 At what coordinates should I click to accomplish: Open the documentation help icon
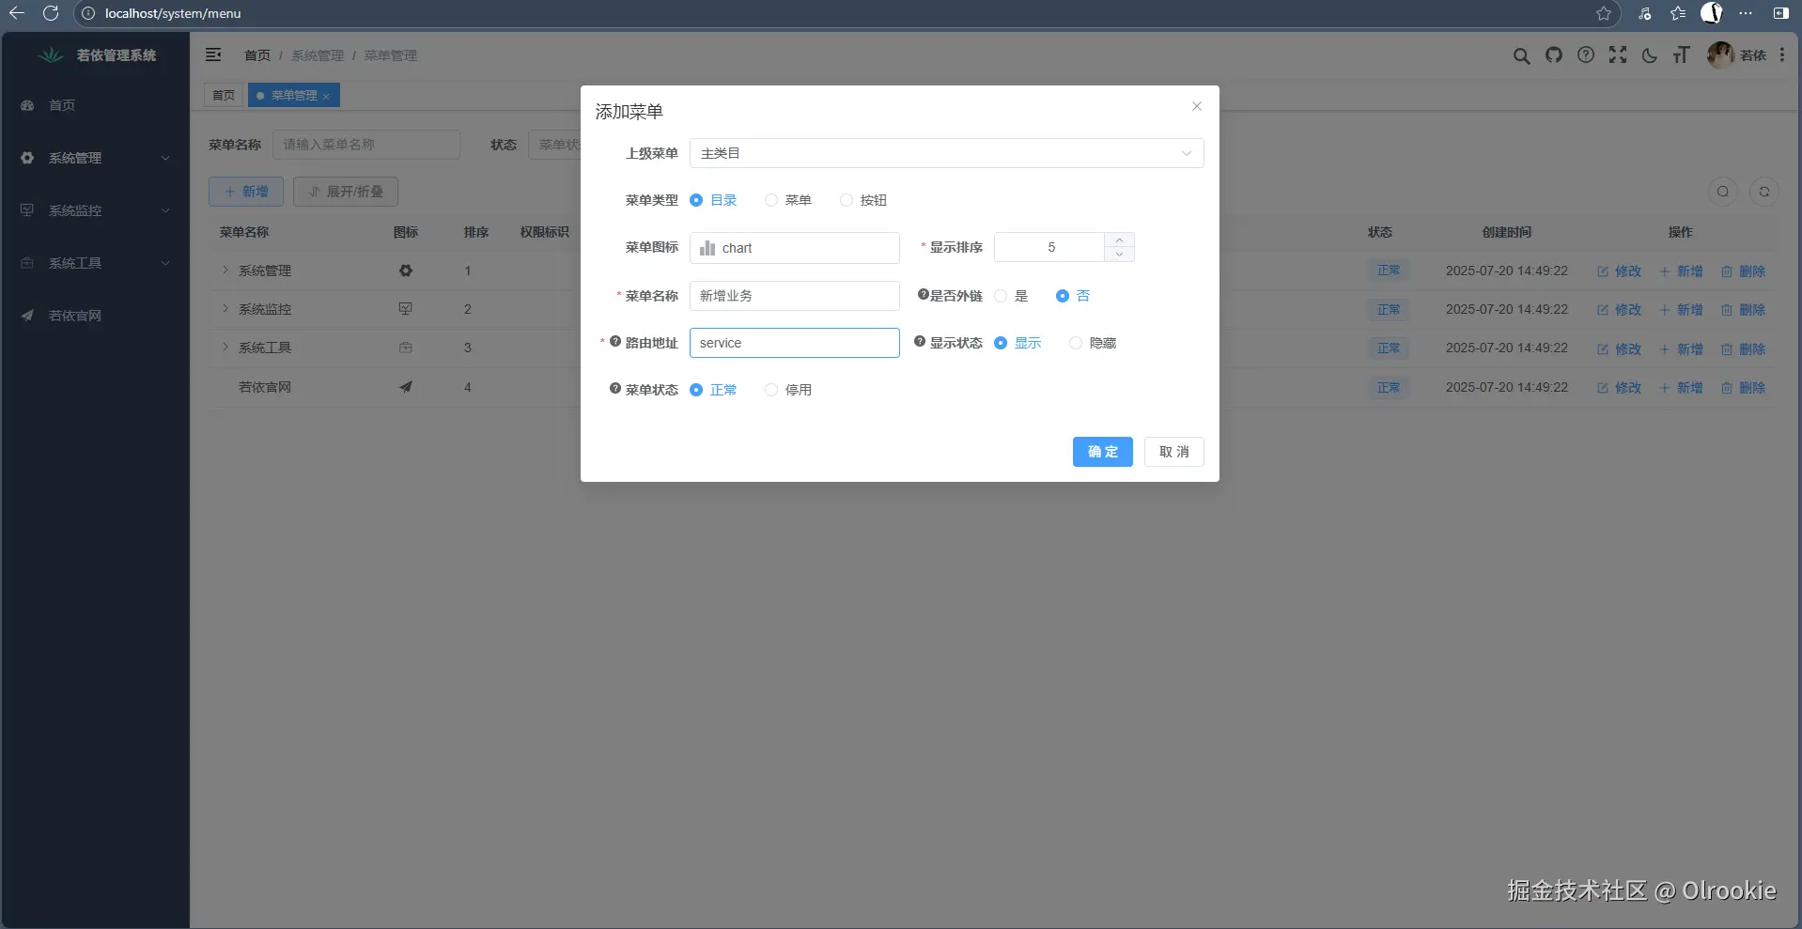1586,54
